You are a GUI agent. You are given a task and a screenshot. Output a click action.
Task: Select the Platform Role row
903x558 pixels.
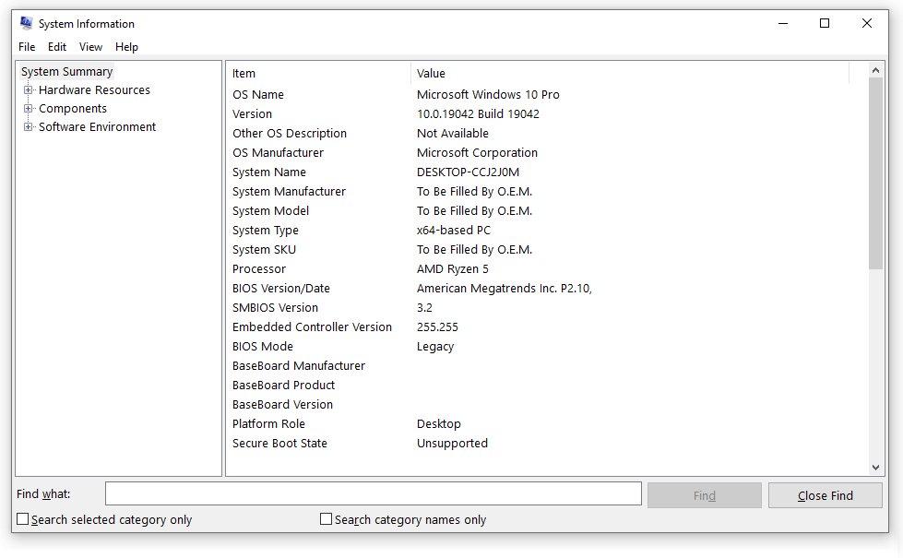(269, 424)
